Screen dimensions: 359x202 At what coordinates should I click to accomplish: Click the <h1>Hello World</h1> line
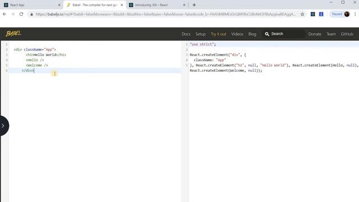[46, 55]
